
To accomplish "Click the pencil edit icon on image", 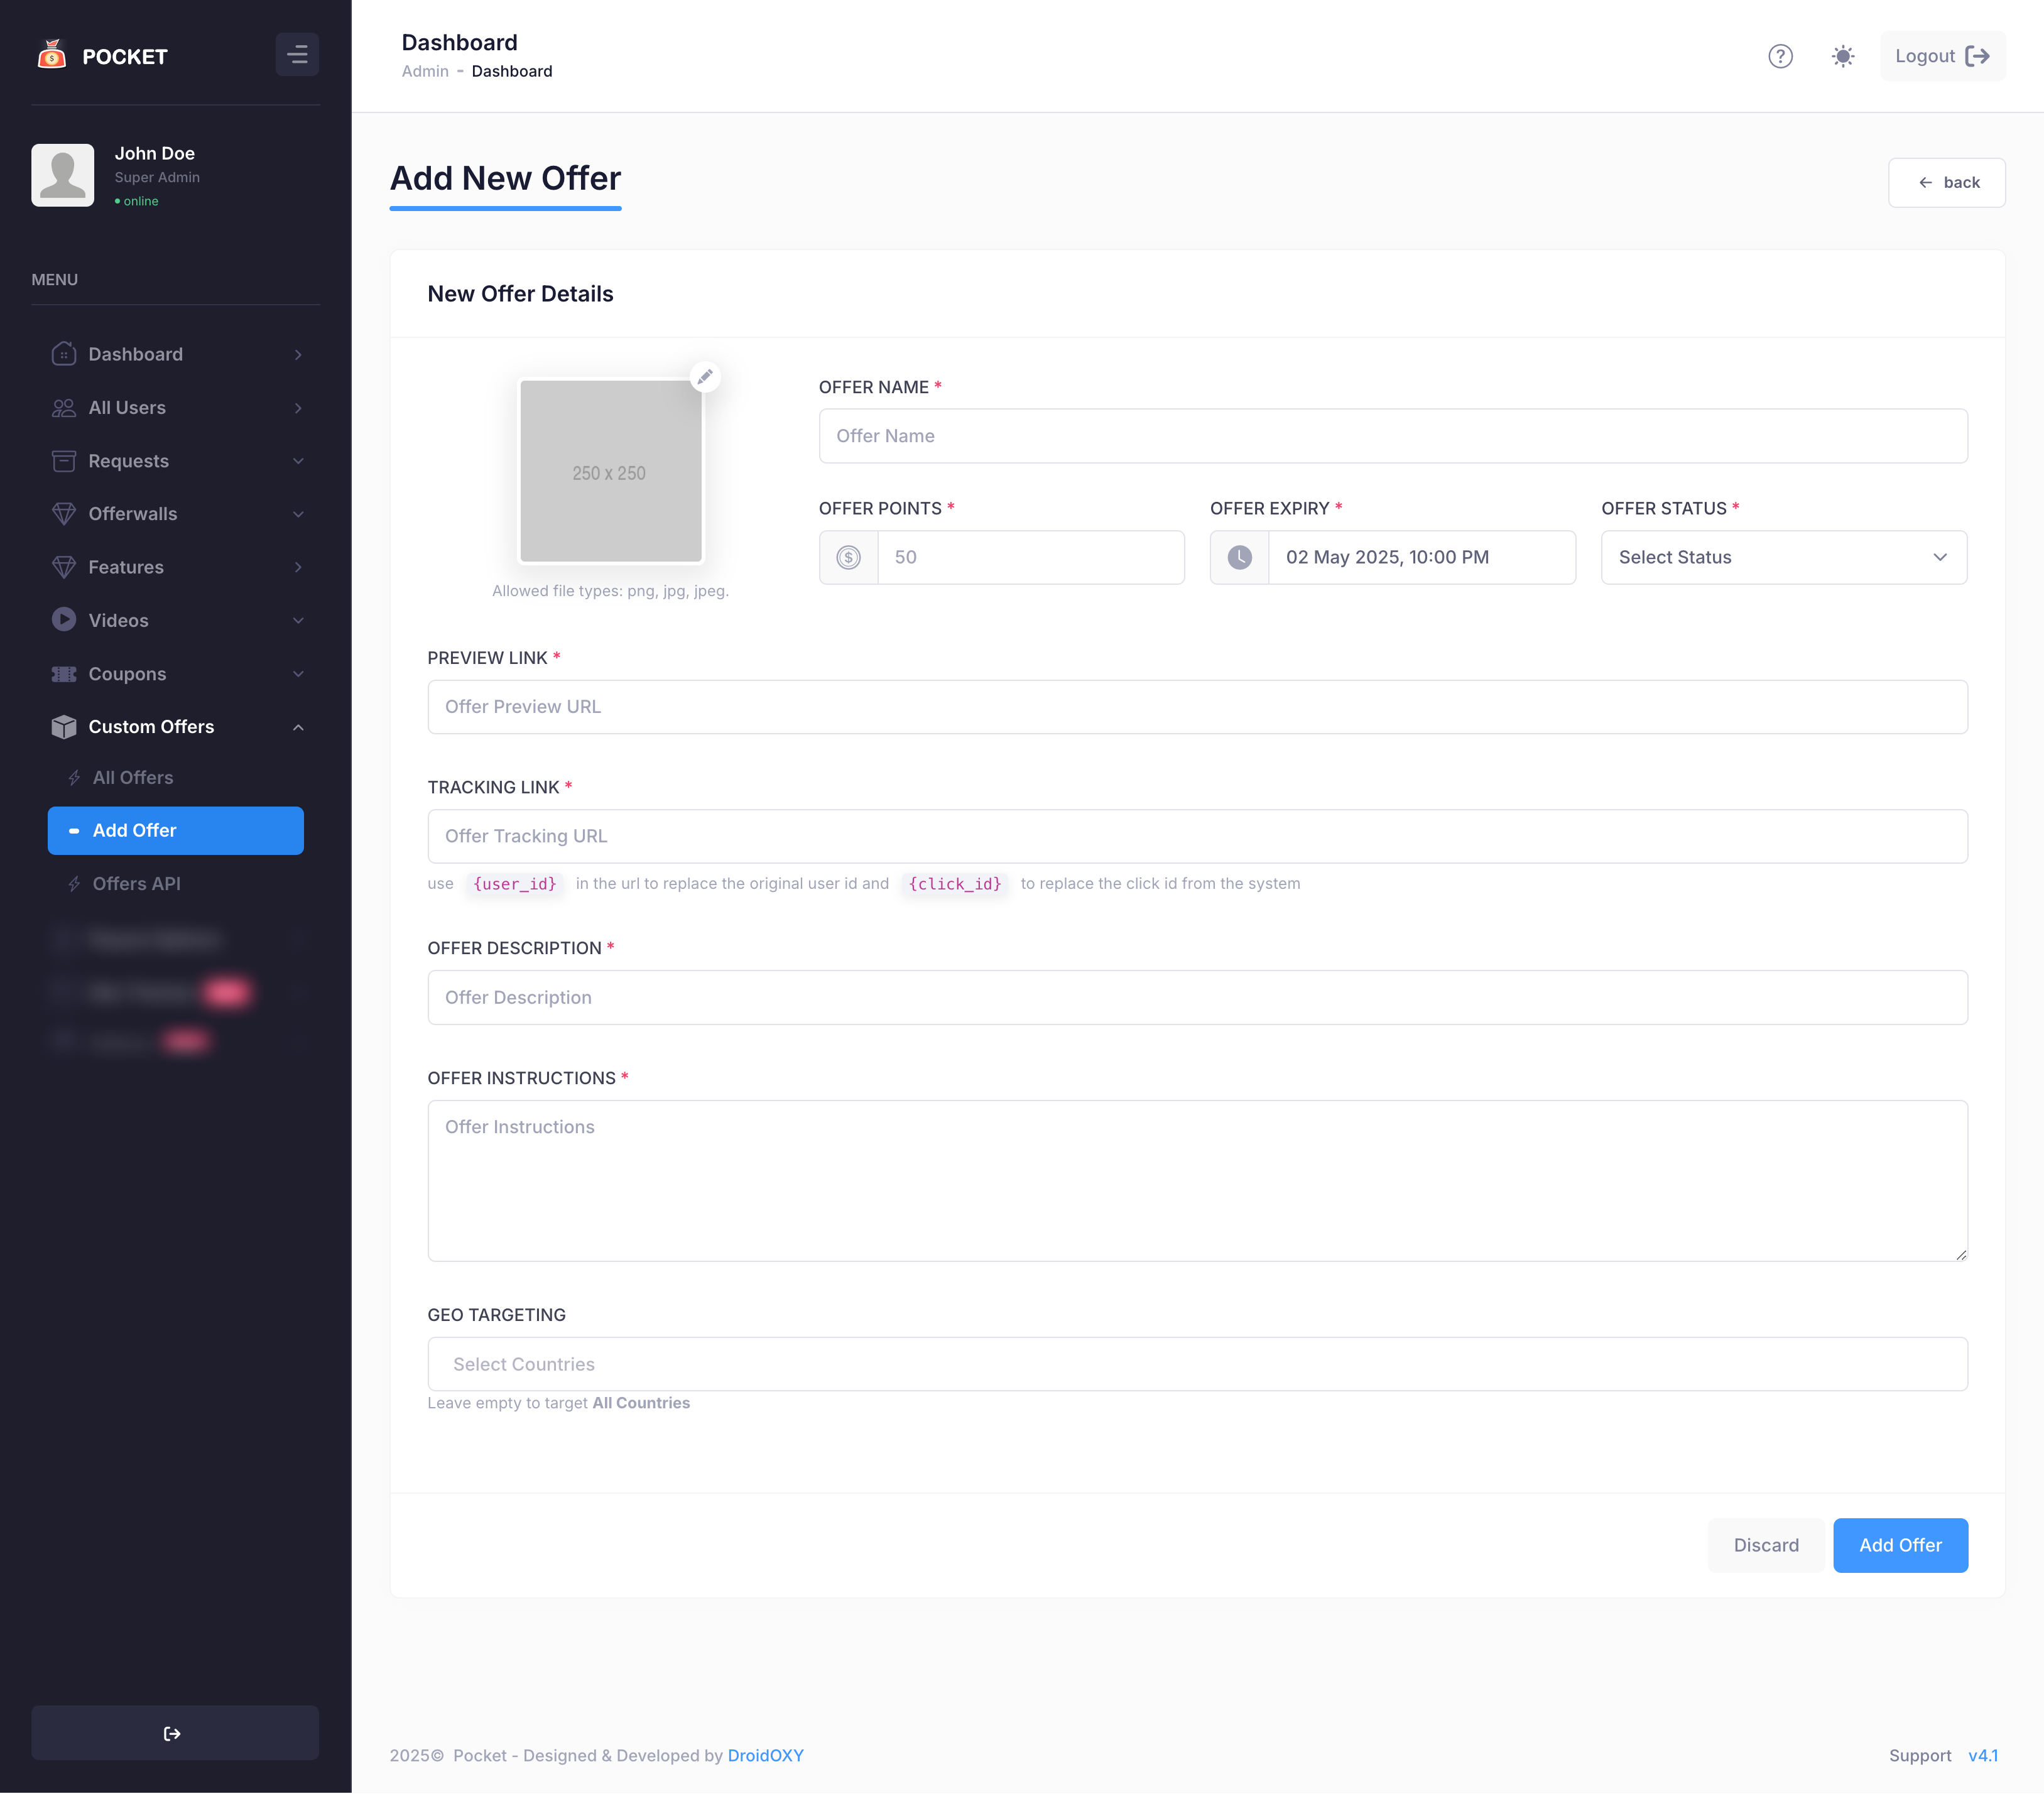I will click(x=705, y=377).
